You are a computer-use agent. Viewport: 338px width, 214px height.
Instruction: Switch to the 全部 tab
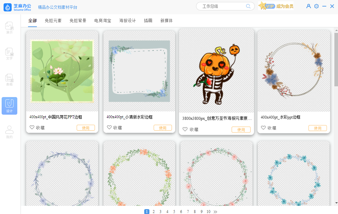pos(32,21)
